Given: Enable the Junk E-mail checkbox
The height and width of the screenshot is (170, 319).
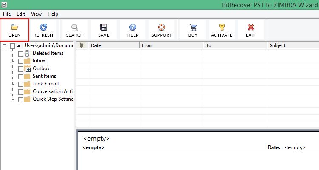Looking at the screenshot, I should (x=20, y=84).
